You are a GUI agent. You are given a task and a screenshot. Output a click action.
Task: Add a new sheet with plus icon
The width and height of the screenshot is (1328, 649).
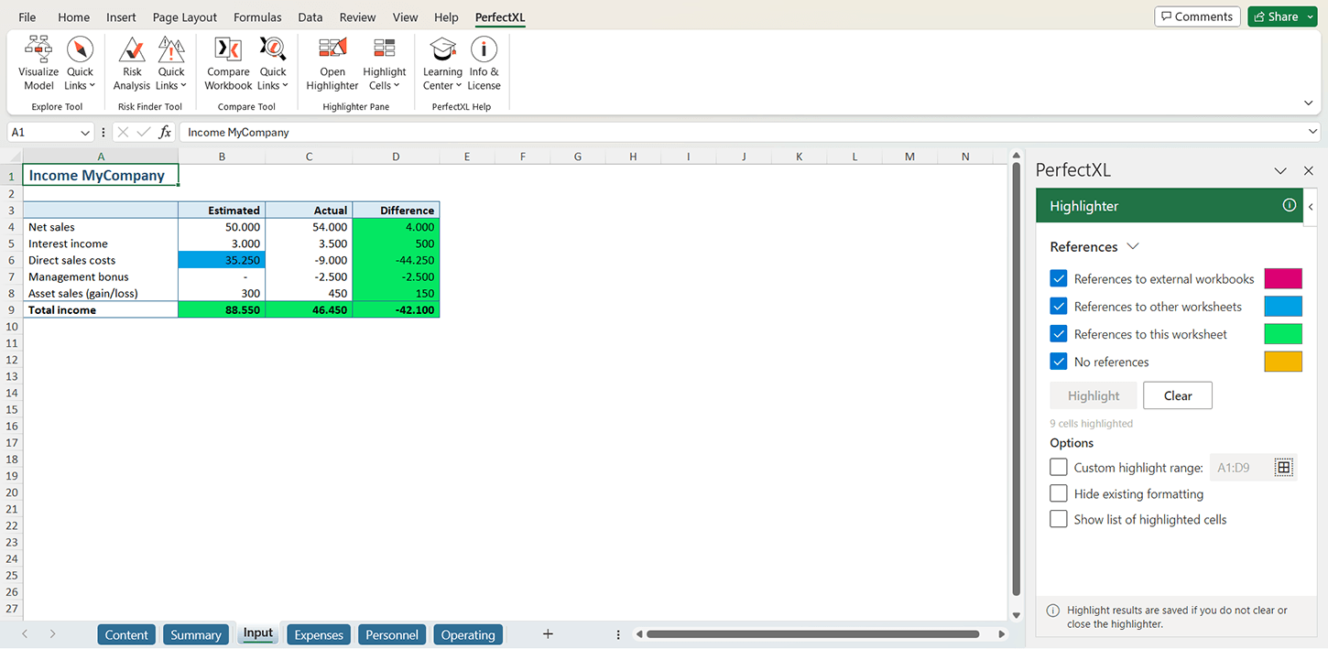click(548, 634)
